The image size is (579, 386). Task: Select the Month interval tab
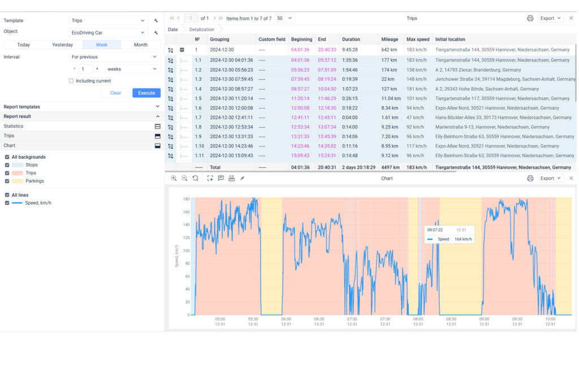[141, 45]
